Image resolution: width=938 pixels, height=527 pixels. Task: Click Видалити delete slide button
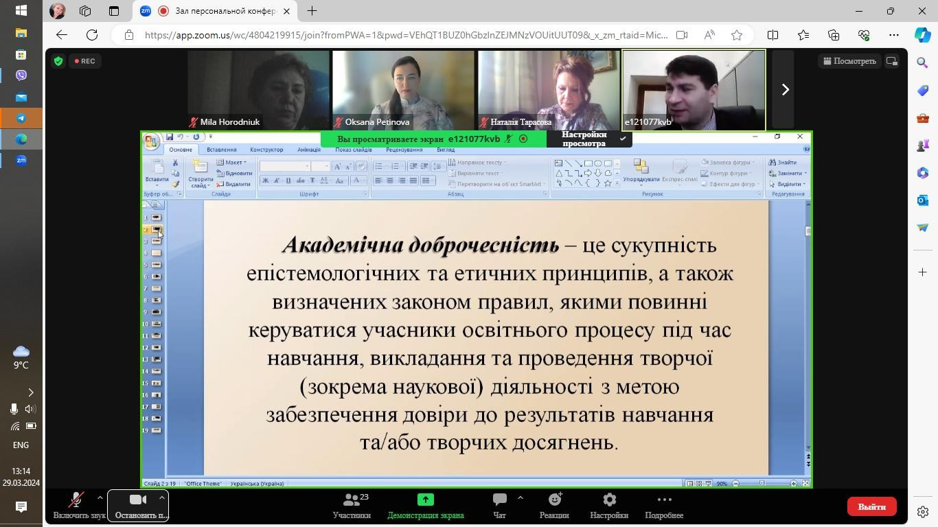233,184
